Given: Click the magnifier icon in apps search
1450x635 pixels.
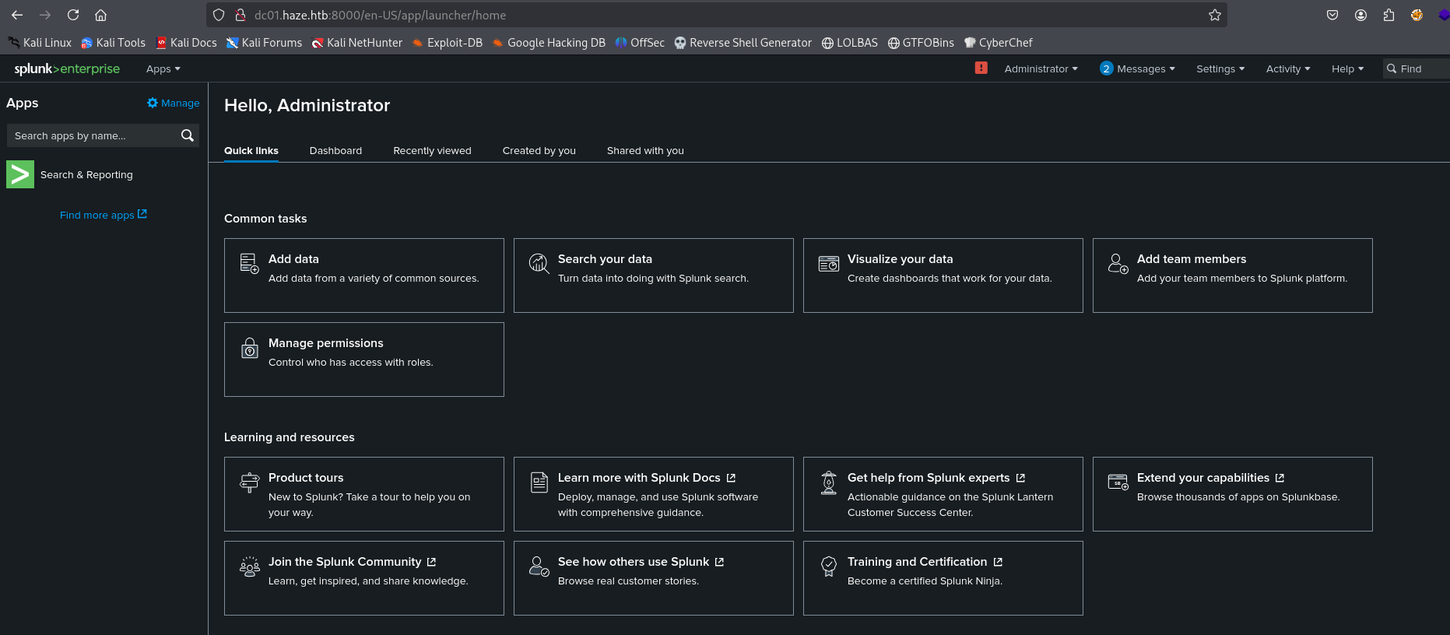Looking at the screenshot, I should (x=187, y=135).
